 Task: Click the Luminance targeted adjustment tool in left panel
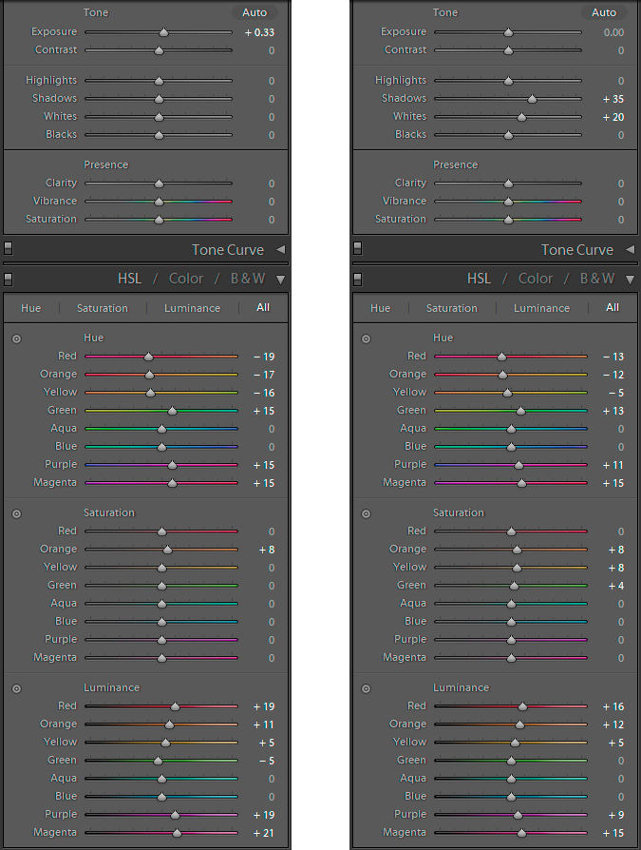pos(17,689)
